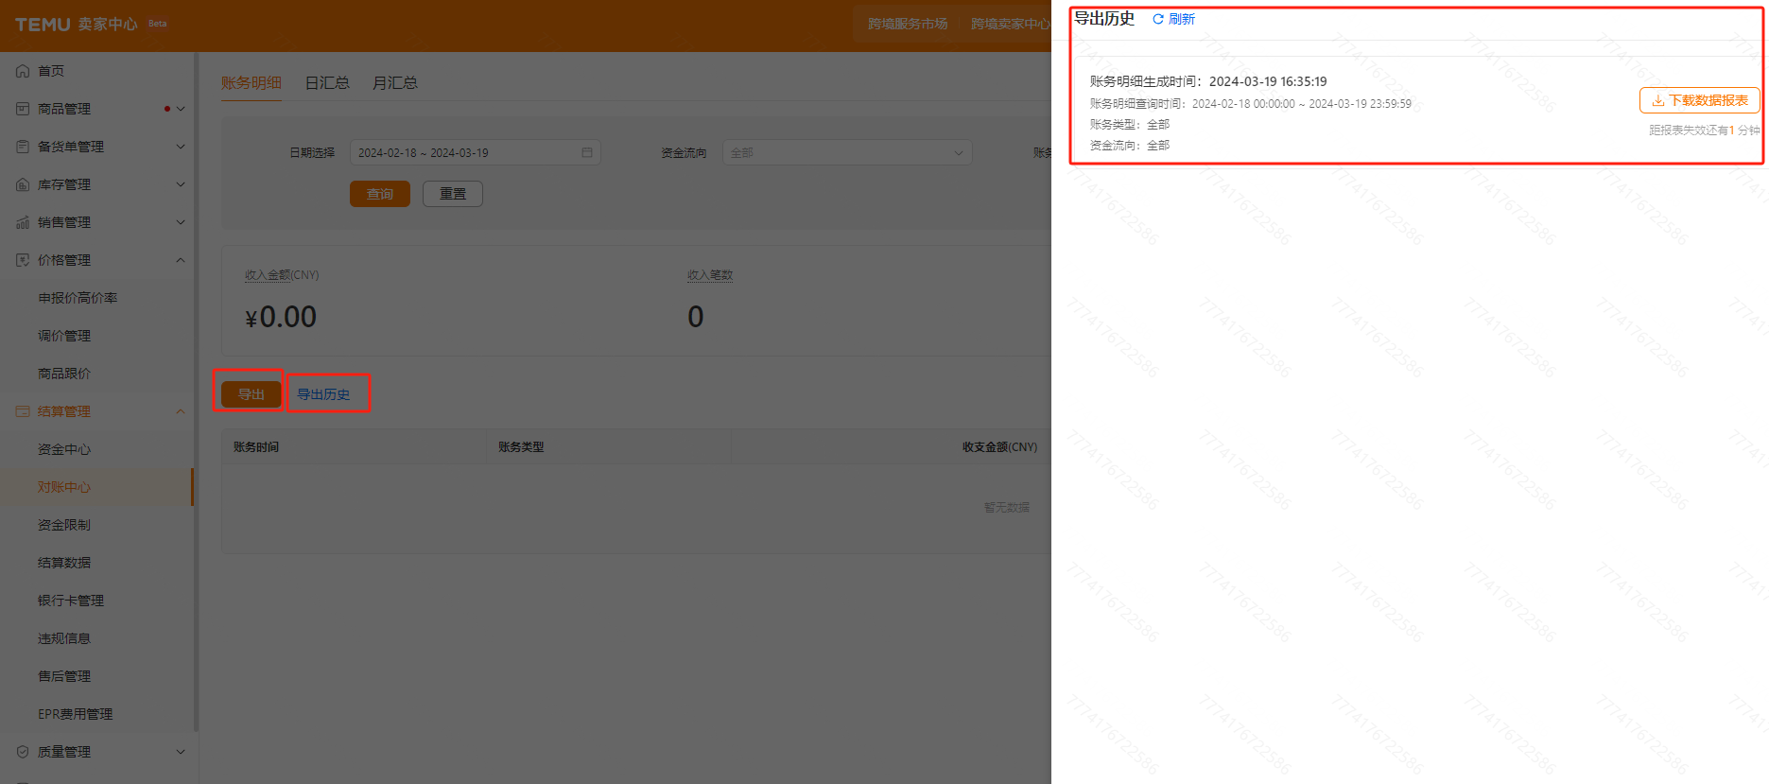Click the 查询 search button

pyautogui.click(x=380, y=194)
